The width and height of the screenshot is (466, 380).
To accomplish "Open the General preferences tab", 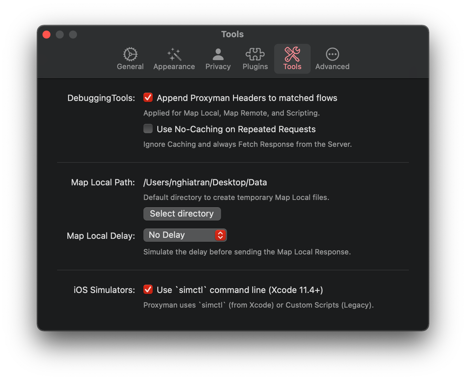I will [x=130, y=59].
